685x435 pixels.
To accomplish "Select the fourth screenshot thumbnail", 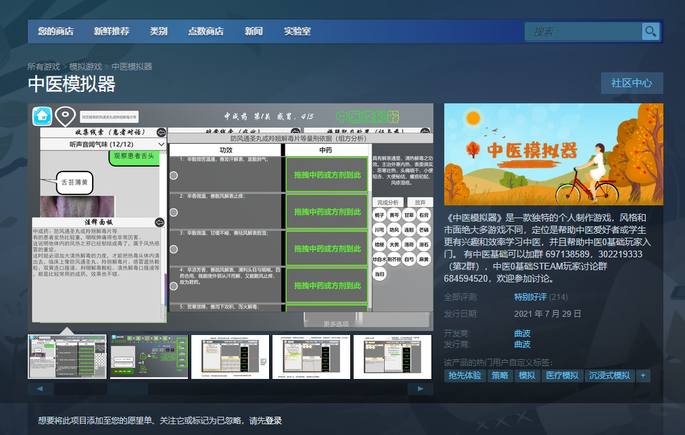I will (312, 357).
